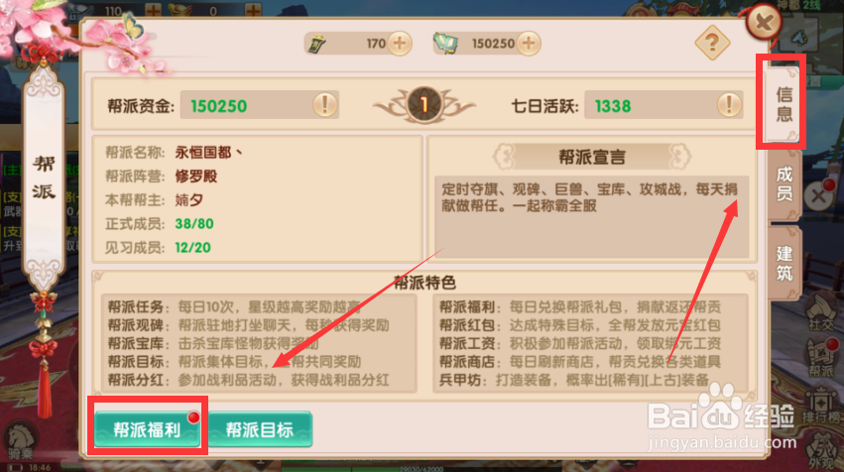Switch to the 建筑 tab

click(784, 263)
